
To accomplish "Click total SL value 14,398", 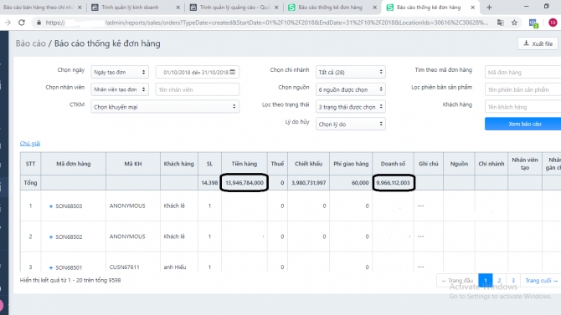I will click(x=209, y=182).
